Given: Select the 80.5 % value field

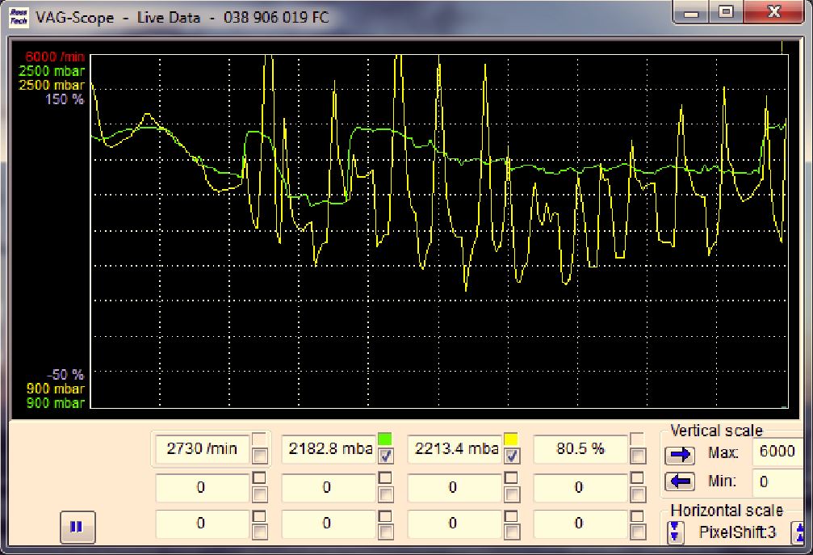Looking at the screenshot, I should [x=580, y=448].
